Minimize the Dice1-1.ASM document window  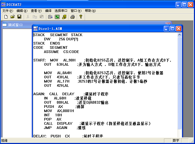pos(166,28)
